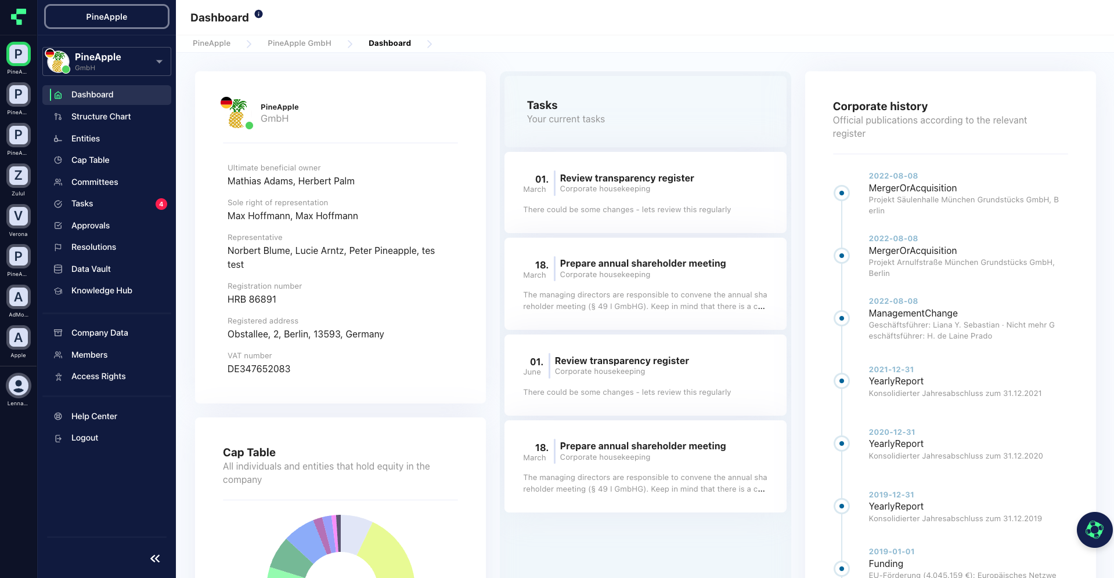The height and width of the screenshot is (578, 1114).
Task: Open the Committees section
Action: [95, 181]
